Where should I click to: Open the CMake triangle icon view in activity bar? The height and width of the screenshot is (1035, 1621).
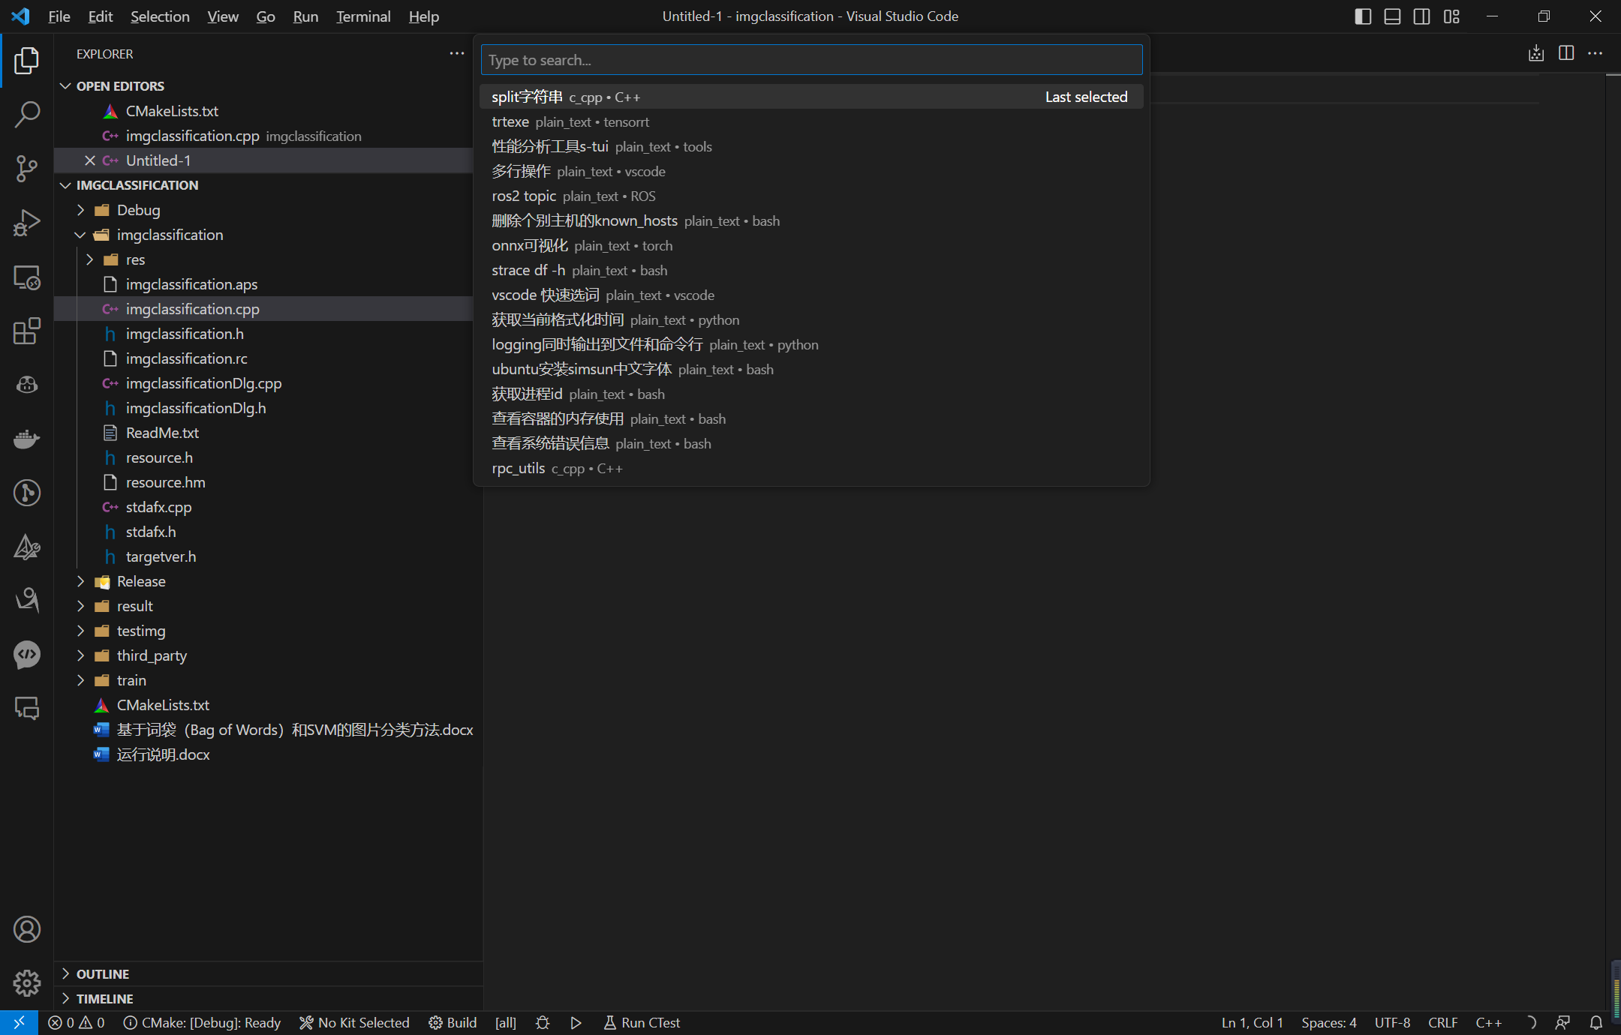27,547
